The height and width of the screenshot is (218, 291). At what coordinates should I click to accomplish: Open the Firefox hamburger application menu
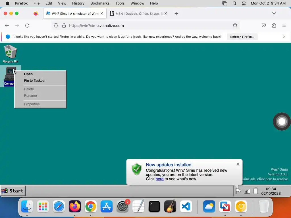coord(284,25)
